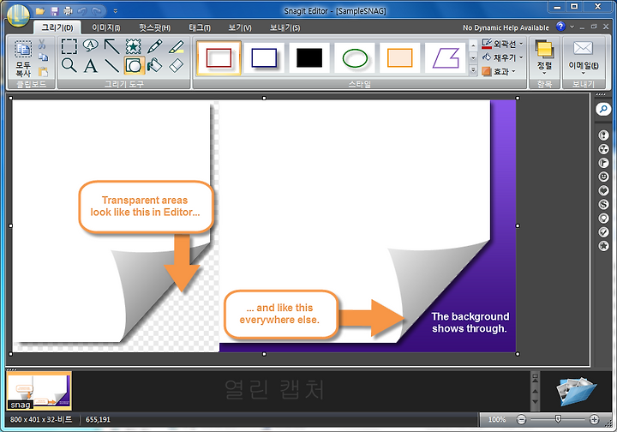The width and height of the screenshot is (617, 432).
Task: Open the 이미지(I) ribbon tab
Action: 106,27
